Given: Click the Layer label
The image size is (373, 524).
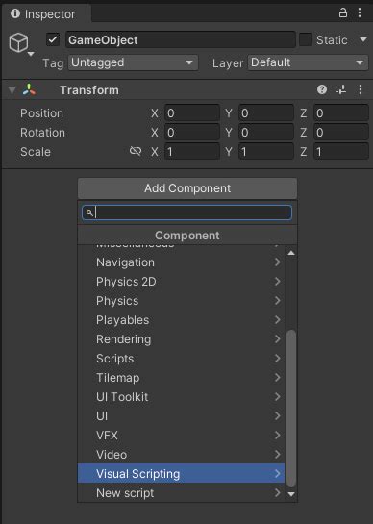Looking at the screenshot, I should point(228,63).
